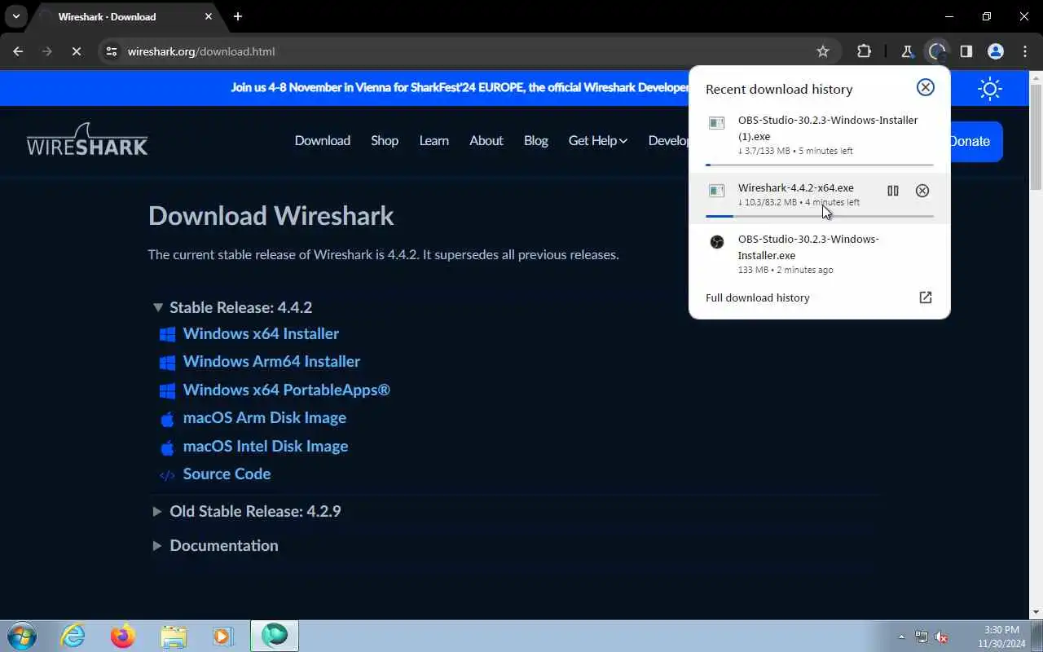Expand the Get Help dropdown

point(598,140)
